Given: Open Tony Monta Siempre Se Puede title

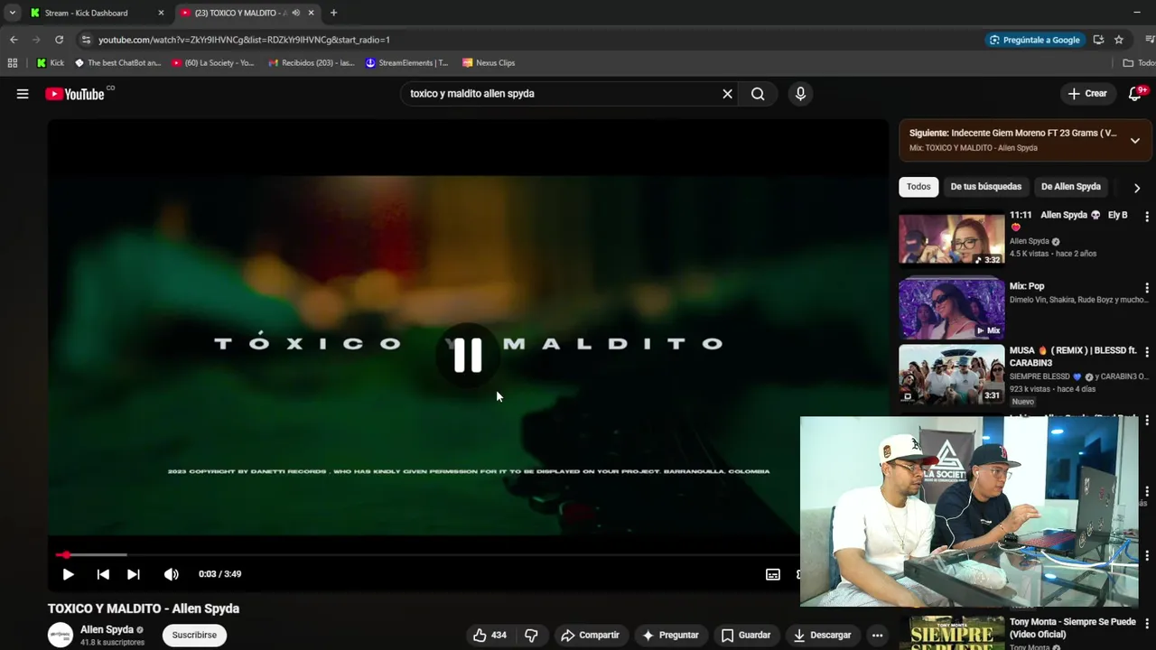Looking at the screenshot, I should point(1073,628).
